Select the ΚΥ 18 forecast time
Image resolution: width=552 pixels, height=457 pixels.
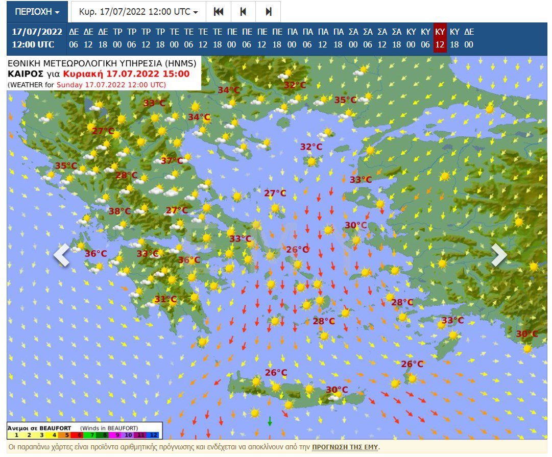[454, 38]
